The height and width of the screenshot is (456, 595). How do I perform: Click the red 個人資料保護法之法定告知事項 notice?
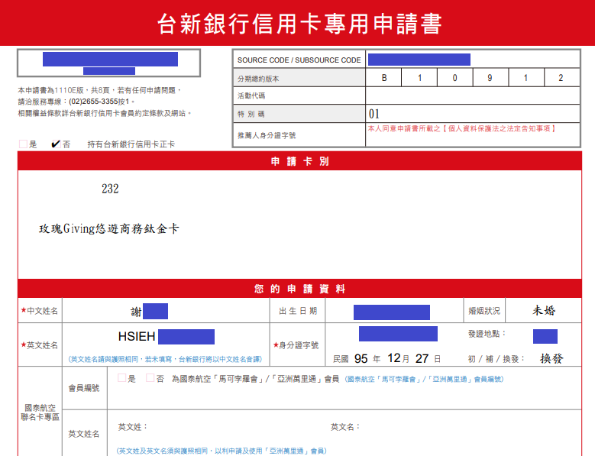pos(462,128)
